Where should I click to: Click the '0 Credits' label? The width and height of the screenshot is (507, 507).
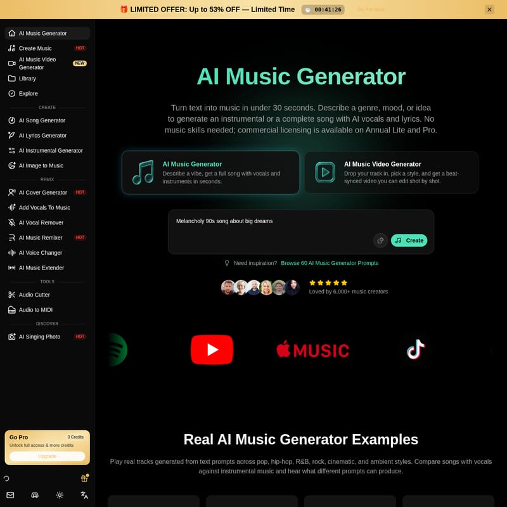click(x=75, y=437)
